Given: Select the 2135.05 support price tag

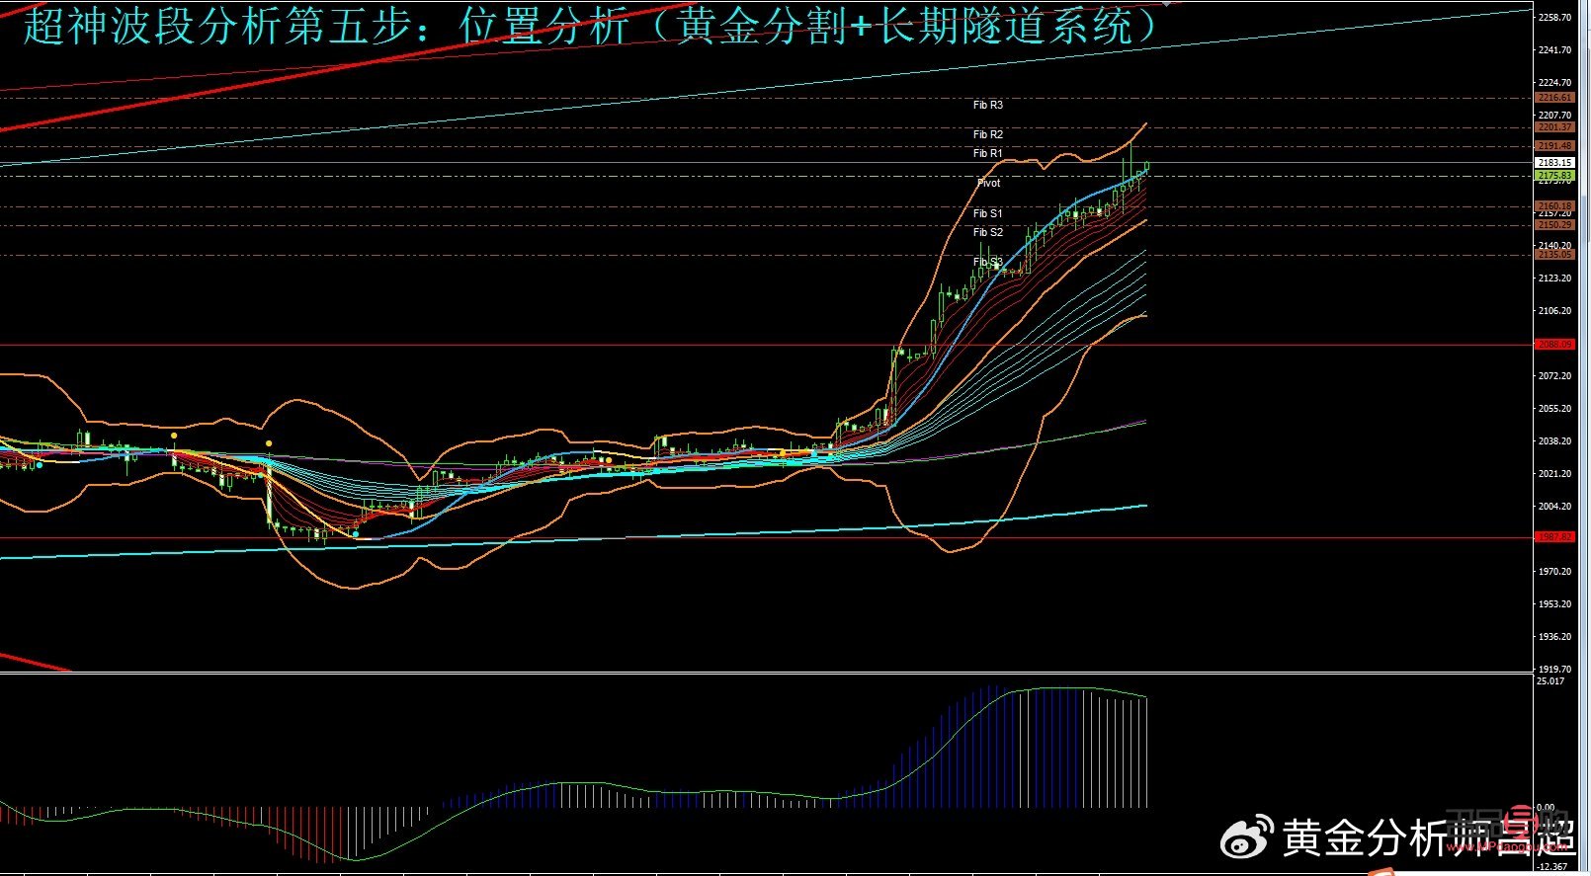Looking at the screenshot, I should pyautogui.click(x=1554, y=255).
